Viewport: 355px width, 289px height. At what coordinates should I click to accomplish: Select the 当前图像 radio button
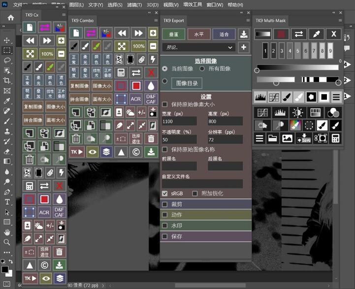165,68
